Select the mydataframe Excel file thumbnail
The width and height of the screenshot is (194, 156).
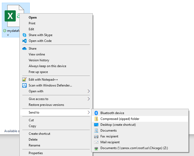10,16
